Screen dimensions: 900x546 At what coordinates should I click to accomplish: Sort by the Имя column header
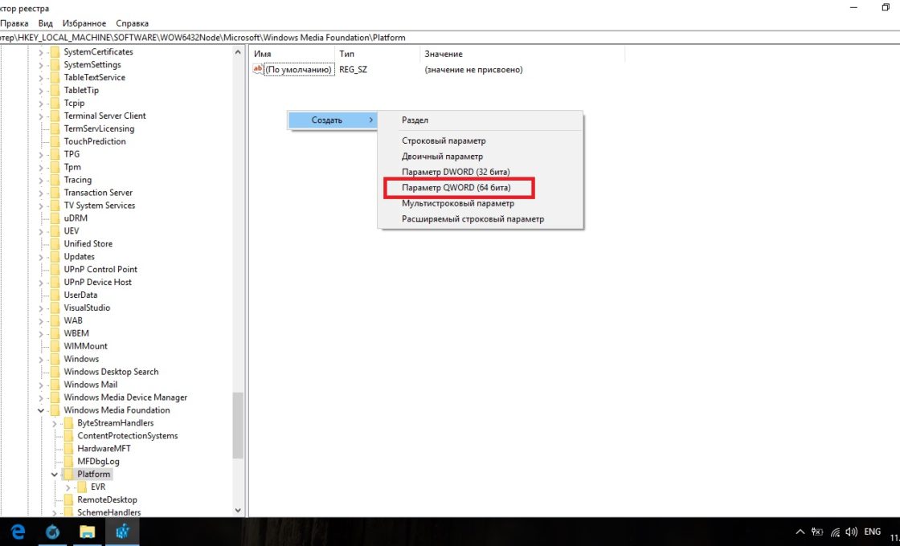(x=292, y=54)
